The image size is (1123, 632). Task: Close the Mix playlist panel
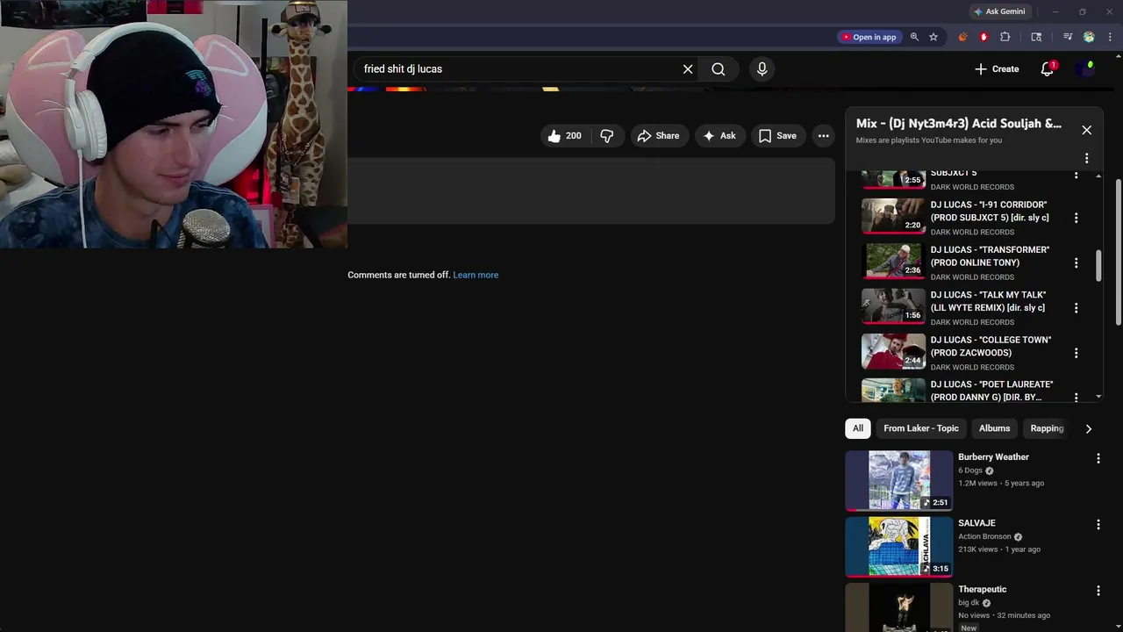click(1086, 130)
